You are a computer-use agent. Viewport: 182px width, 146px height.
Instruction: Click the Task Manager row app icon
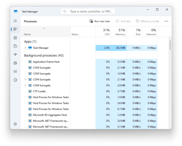point(30,48)
